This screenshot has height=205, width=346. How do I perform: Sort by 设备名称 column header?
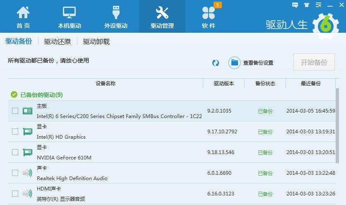pos(105,84)
